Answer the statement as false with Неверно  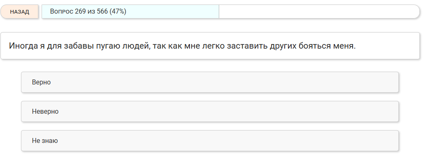click(210, 112)
